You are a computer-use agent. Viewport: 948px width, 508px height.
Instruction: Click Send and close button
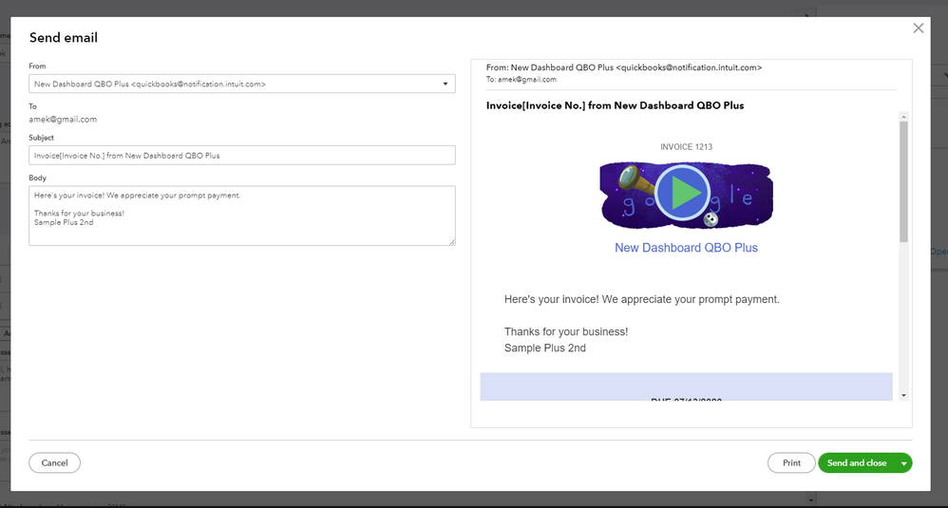857,462
